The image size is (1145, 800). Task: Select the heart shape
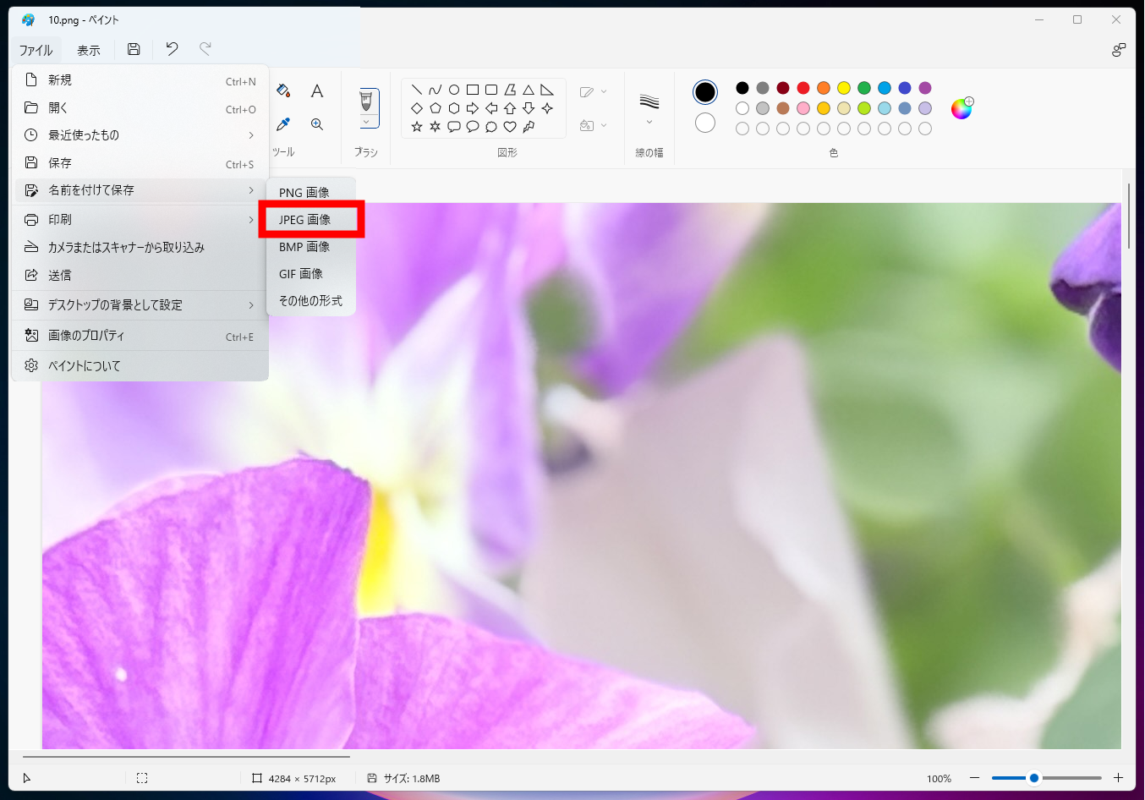coord(510,125)
